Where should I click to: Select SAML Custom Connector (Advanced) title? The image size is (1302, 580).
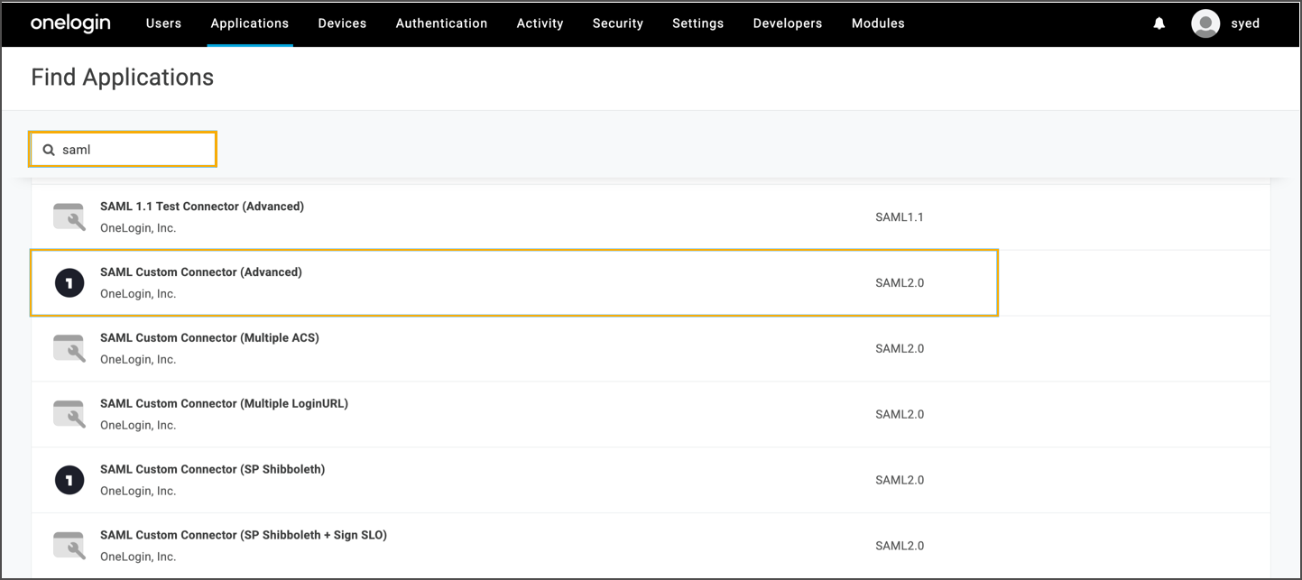coord(201,272)
